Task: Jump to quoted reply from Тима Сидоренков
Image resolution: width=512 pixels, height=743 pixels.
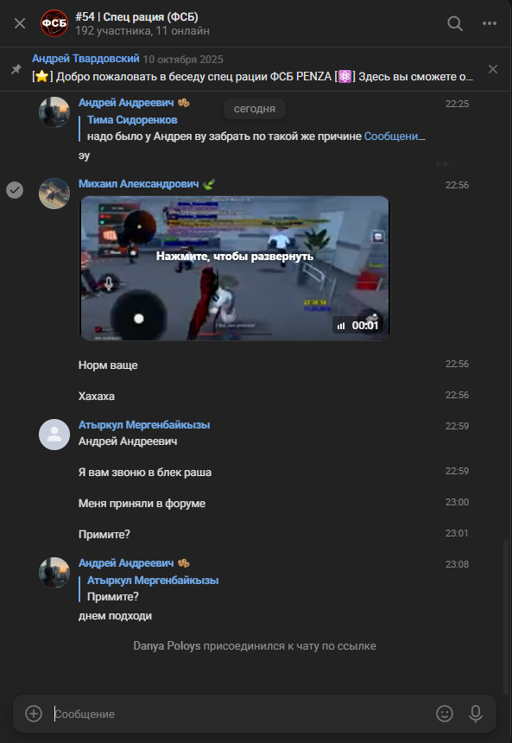Action: (256, 128)
